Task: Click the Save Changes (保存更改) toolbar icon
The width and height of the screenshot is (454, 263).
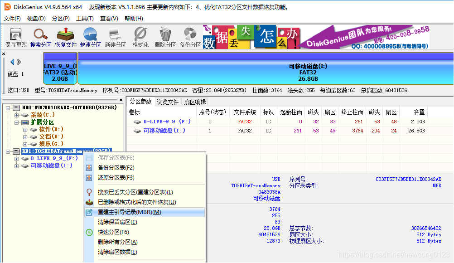Action: [16, 37]
